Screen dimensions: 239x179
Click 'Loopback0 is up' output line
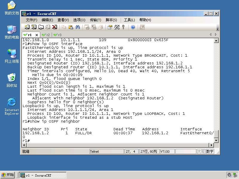[65, 106]
